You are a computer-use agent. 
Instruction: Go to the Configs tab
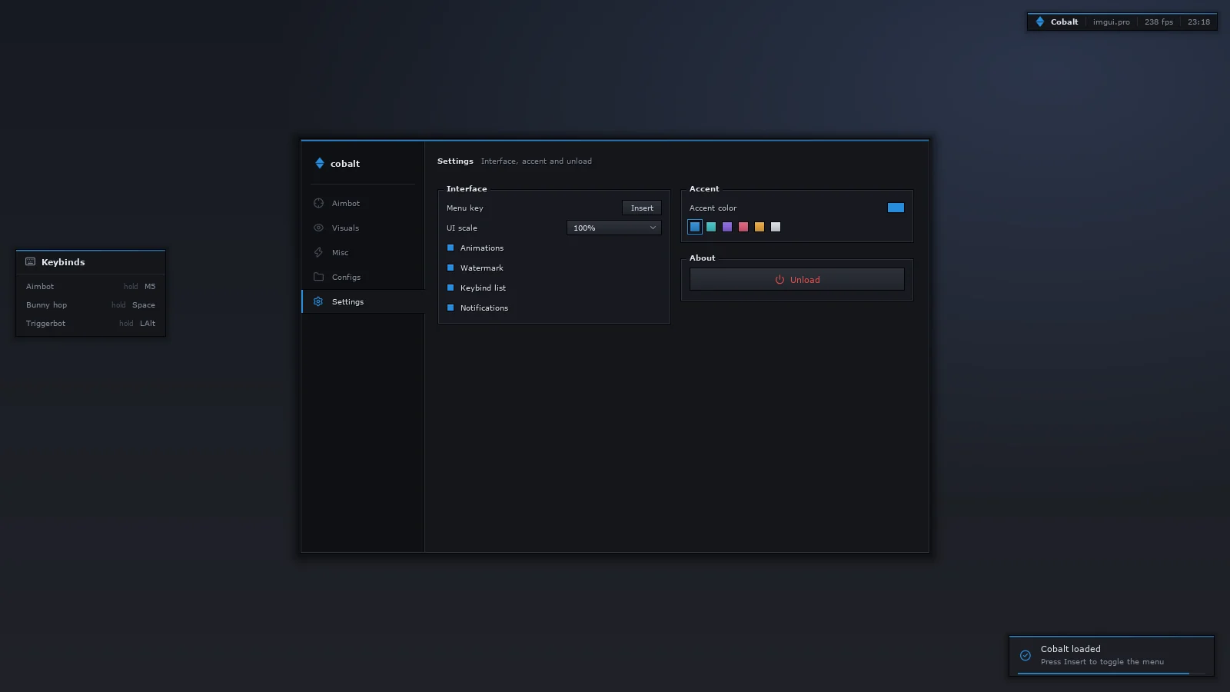[x=363, y=277]
